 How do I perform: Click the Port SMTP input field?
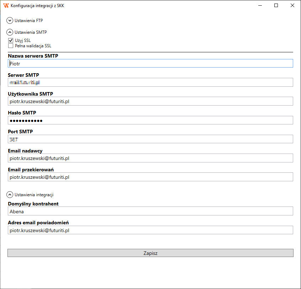click(150, 139)
